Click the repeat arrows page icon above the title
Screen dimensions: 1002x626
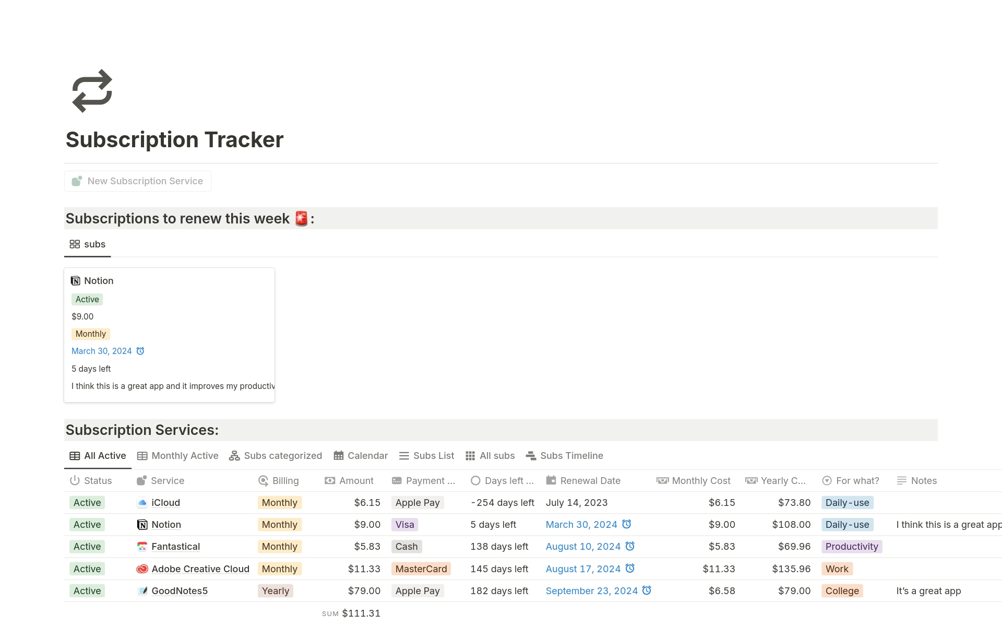(x=90, y=90)
